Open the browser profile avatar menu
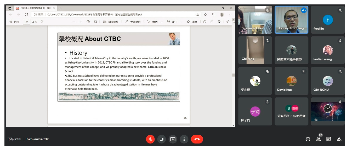 tap(222, 15)
